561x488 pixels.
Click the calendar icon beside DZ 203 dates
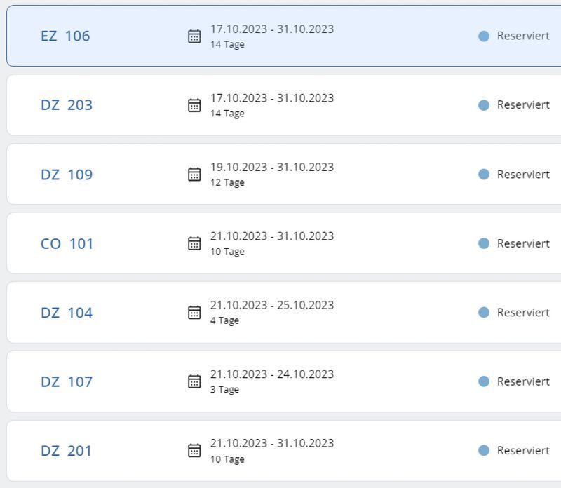tap(194, 105)
